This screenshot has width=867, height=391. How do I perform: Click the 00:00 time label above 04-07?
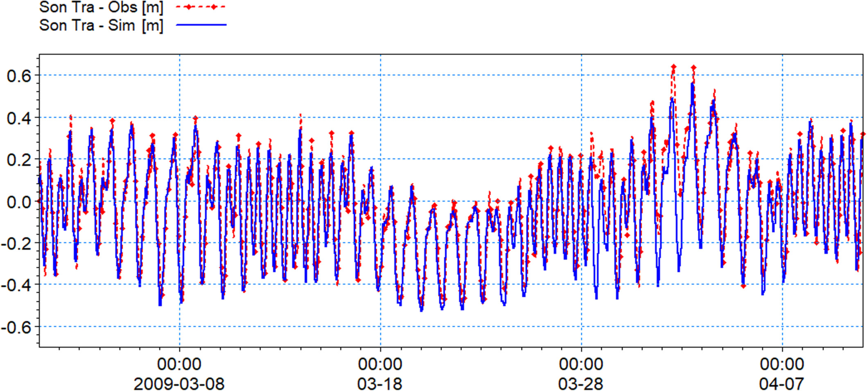pos(782,364)
